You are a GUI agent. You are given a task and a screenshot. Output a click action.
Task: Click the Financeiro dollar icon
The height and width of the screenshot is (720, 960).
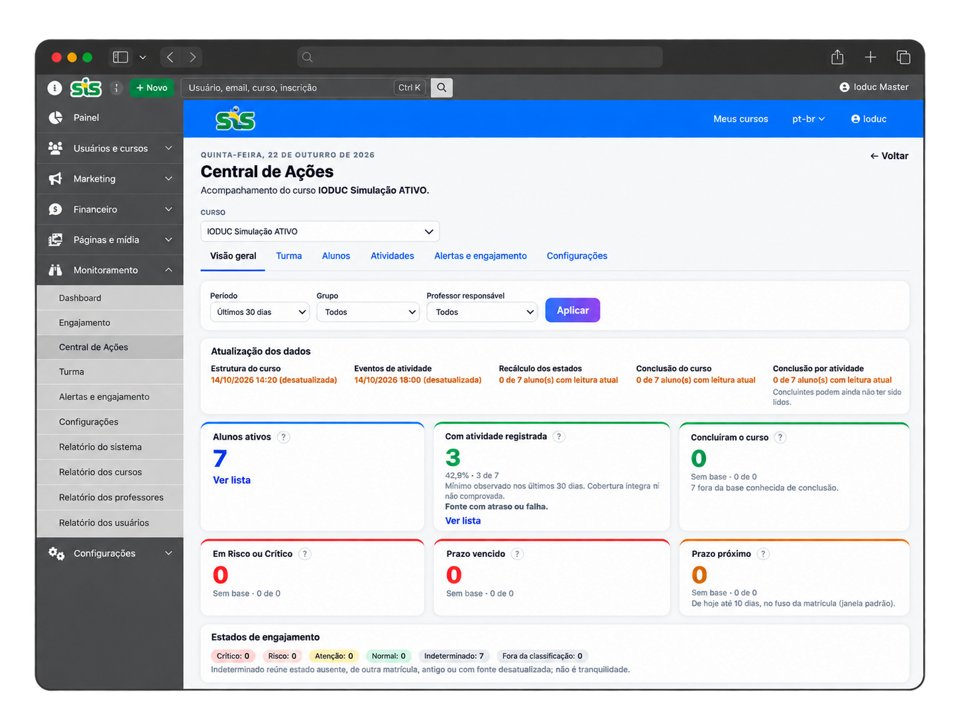point(56,209)
